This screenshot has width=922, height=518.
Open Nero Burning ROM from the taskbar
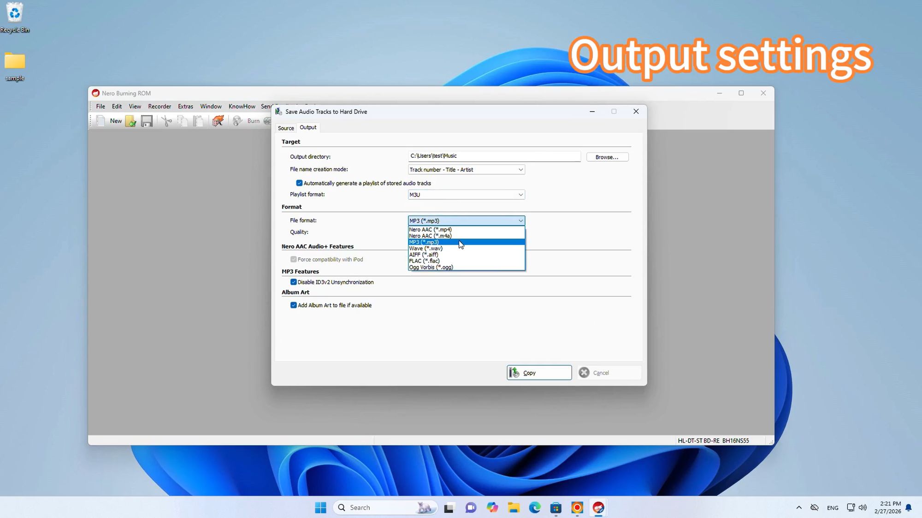pos(598,507)
